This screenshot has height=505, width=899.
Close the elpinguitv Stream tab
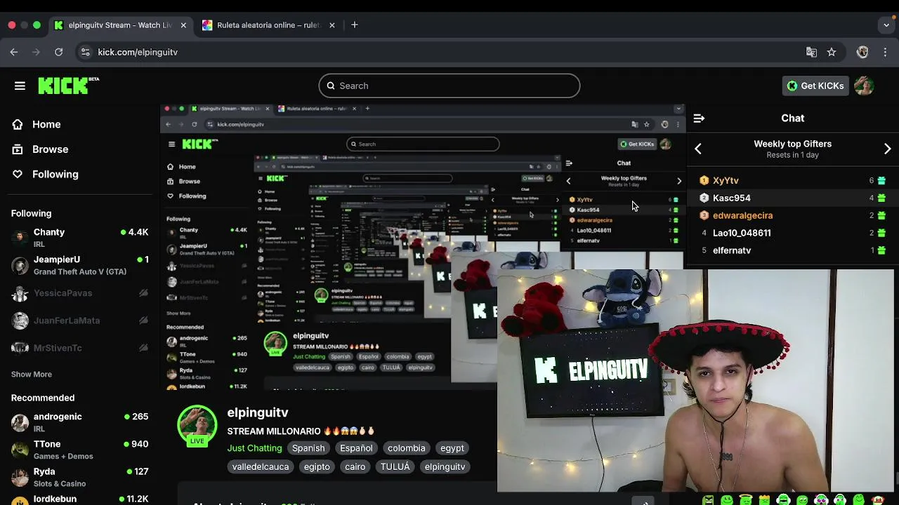click(183, 25)
